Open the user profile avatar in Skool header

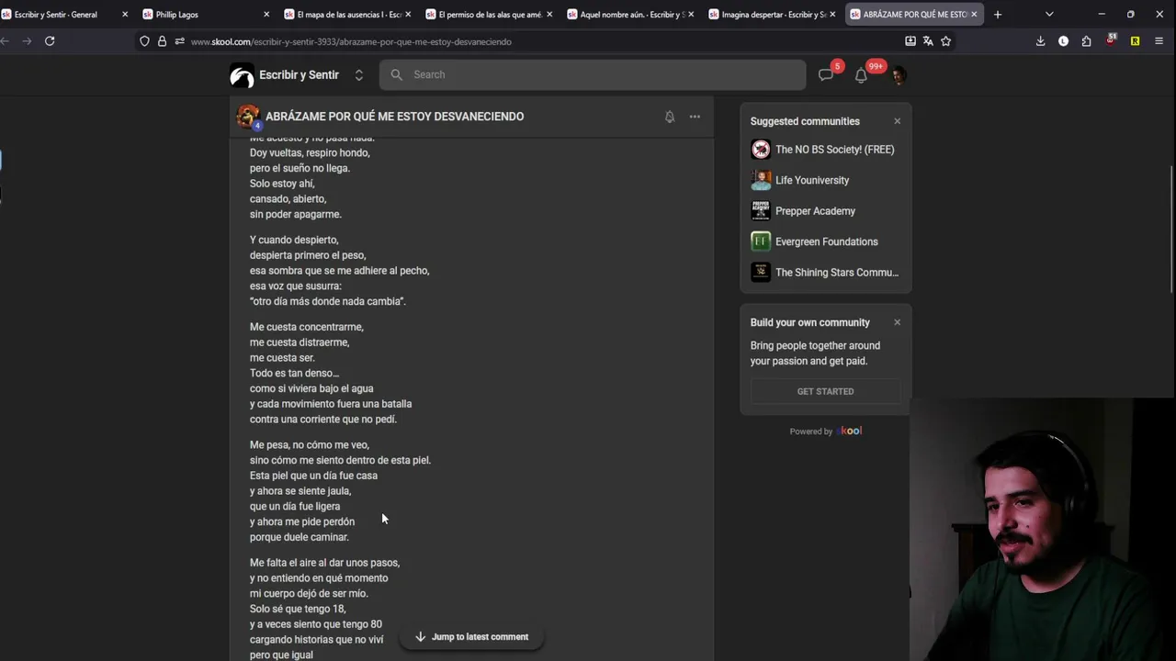tap(898, 75)
